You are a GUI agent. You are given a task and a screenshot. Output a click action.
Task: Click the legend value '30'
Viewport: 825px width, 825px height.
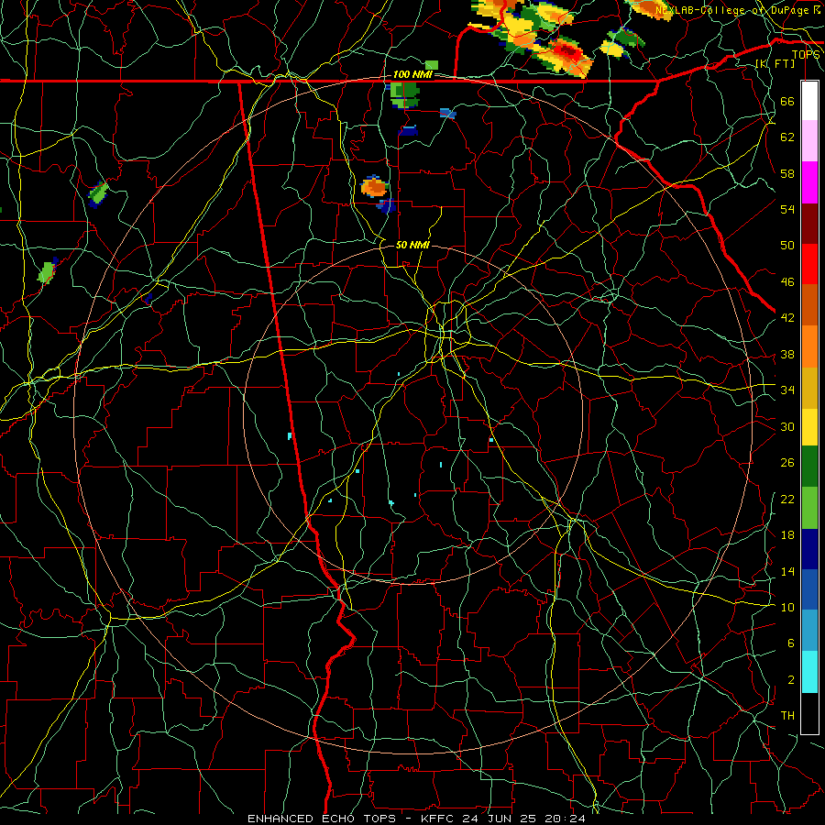[x=787, y=426]
